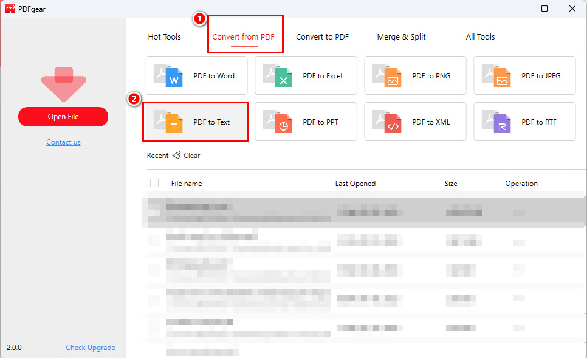Viewport: 587px width, 358px height.
Task: Choose the PDF to JPEG image icon
Action: pos(496,75)
